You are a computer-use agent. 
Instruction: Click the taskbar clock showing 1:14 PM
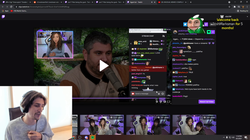click(239, 137)
